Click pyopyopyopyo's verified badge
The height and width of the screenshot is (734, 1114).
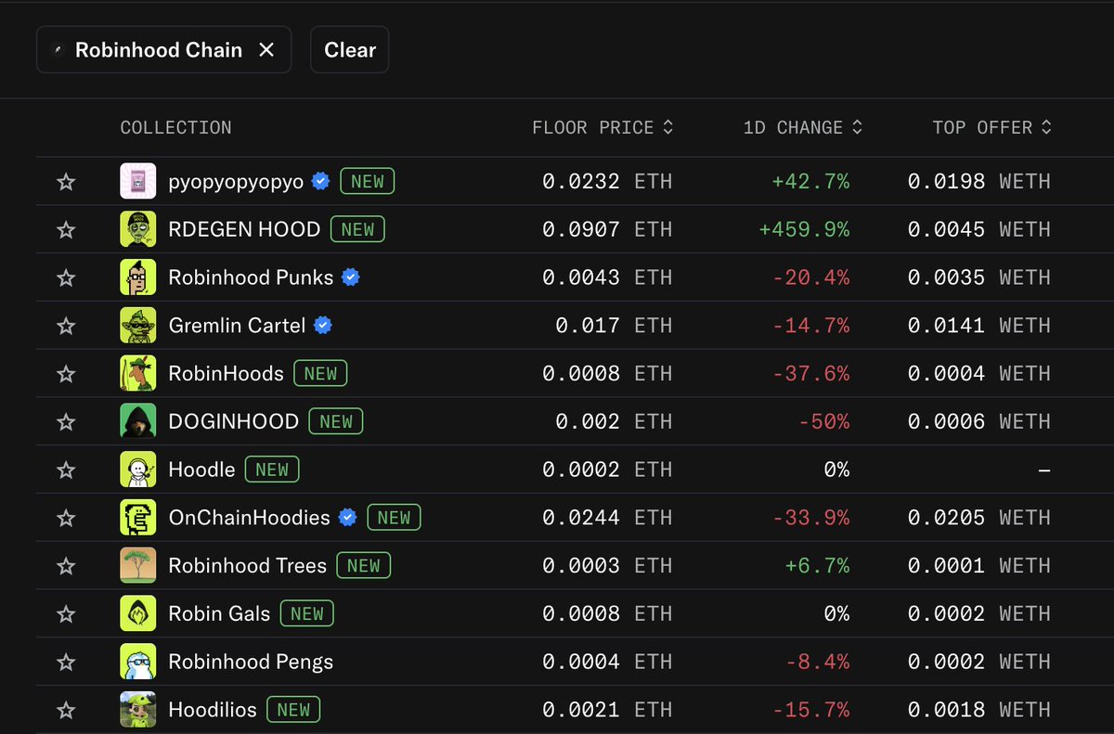coord(320,181)
